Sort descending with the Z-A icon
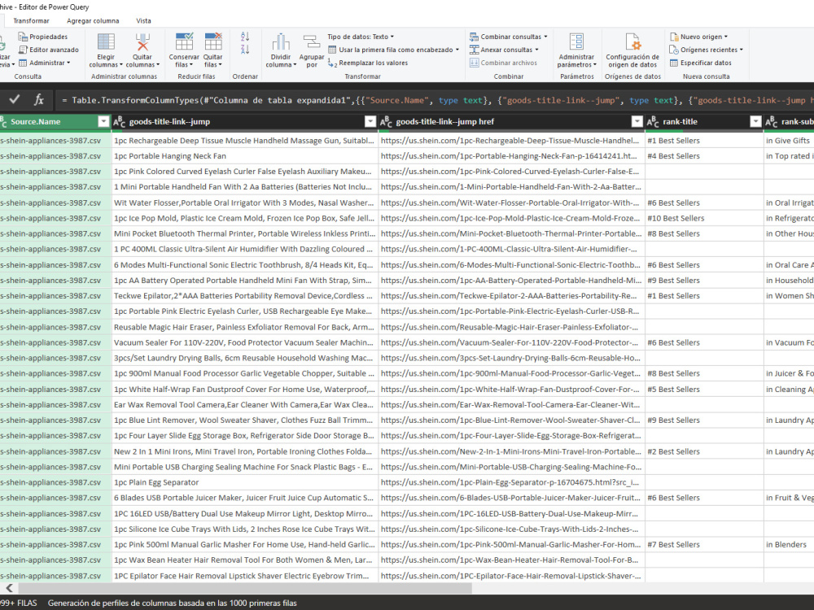814x610 pixels. 245,50
